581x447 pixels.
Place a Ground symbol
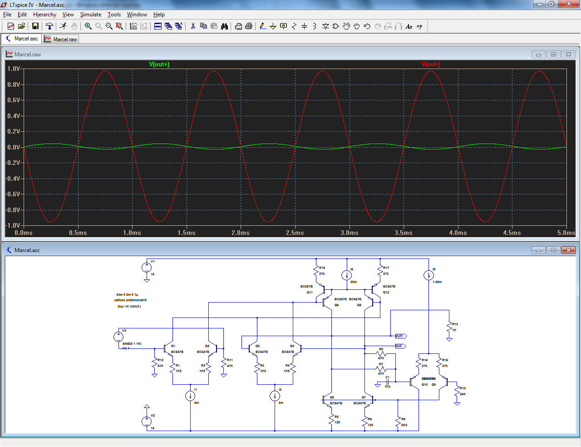pos(273,26)
